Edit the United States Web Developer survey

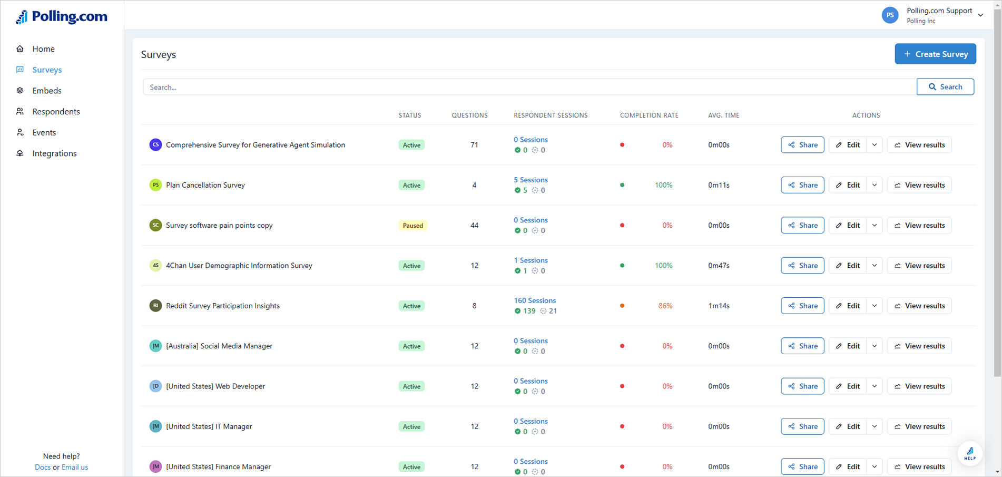pos(848,386)
